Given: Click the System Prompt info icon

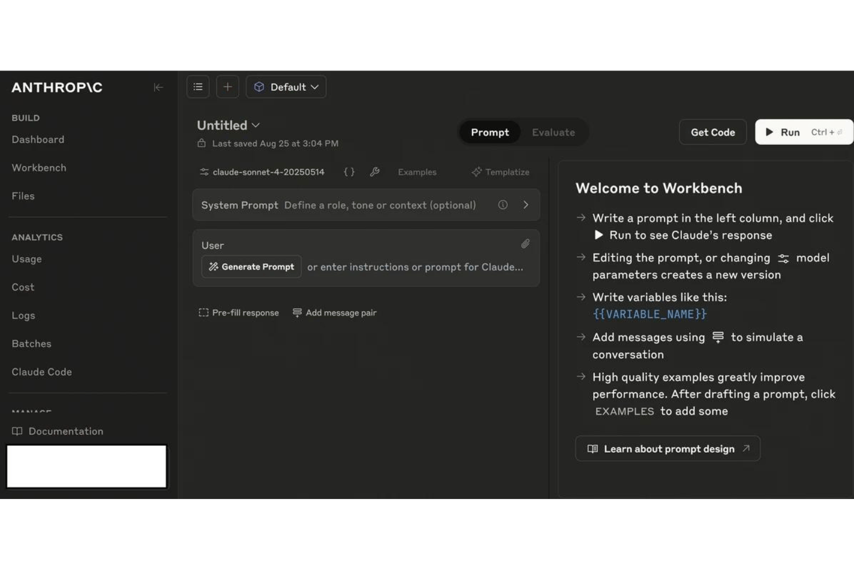Looking at the screenshot, I should [503, 205].
